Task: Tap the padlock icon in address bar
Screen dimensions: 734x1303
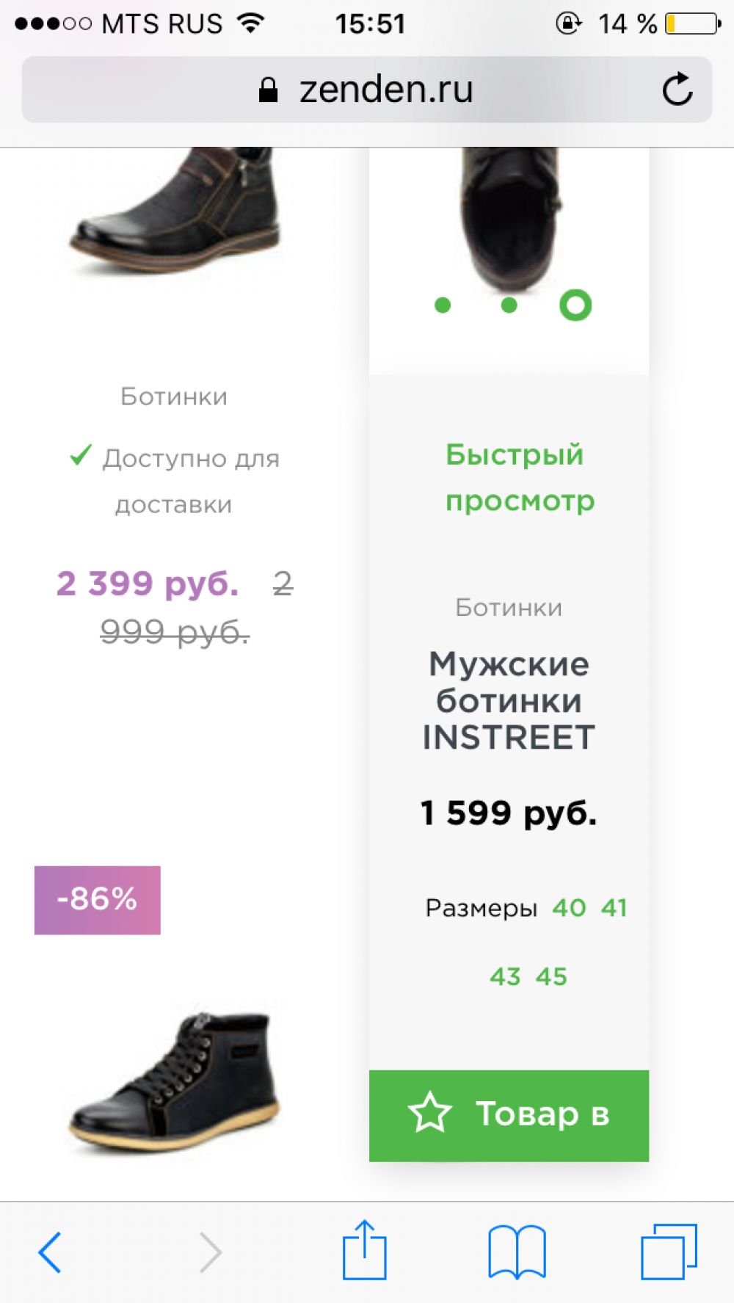Action: (269, 90)
